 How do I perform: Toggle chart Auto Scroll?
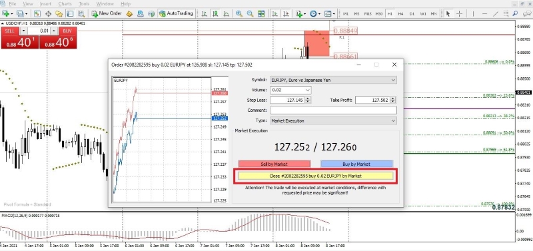(274, 13)
